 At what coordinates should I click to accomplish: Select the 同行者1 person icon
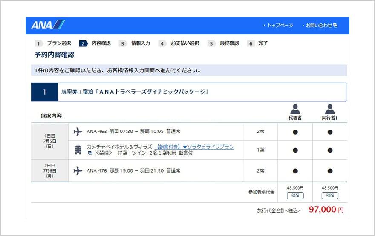click(x=330, y=109)
